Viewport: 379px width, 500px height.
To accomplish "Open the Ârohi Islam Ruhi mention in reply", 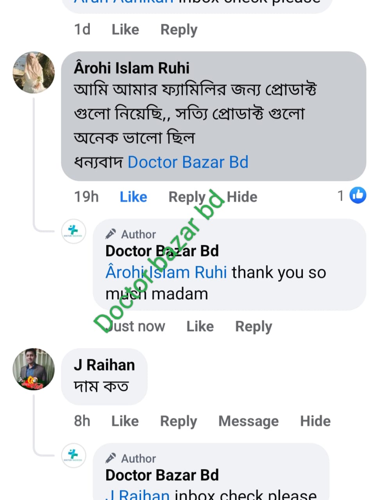I will pos(166,272).
